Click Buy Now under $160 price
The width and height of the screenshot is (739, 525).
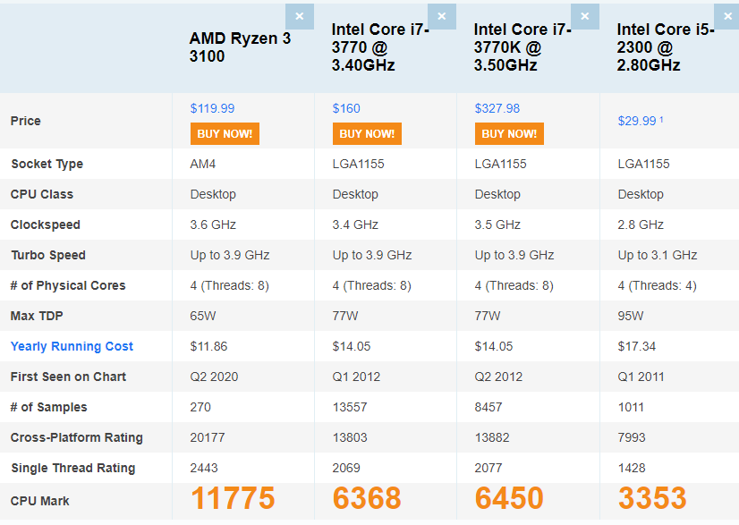(x=367, y=134)
